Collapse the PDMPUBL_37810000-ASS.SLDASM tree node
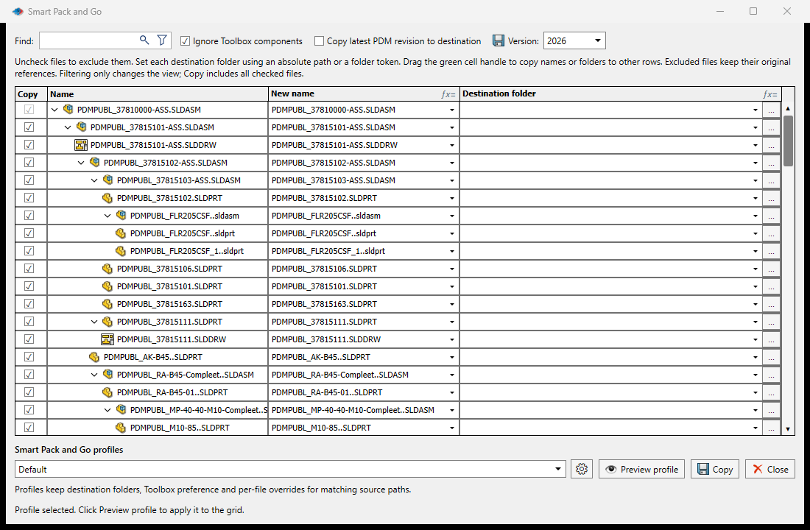This screenshot has width=810, height=530. pos(54,110)
